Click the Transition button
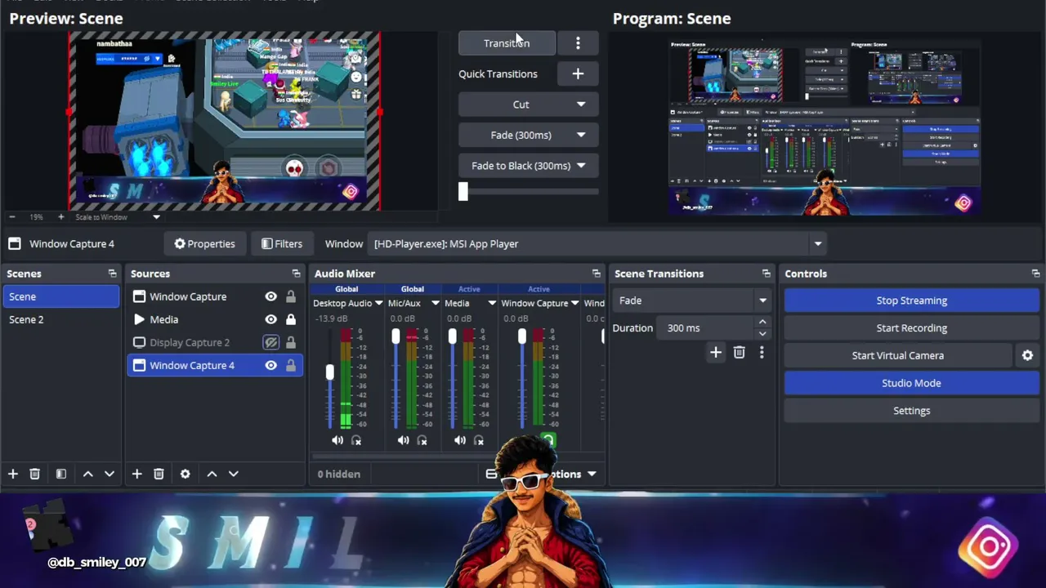The height and width of the screenshot is (588, 1046). tap(507, 43)
